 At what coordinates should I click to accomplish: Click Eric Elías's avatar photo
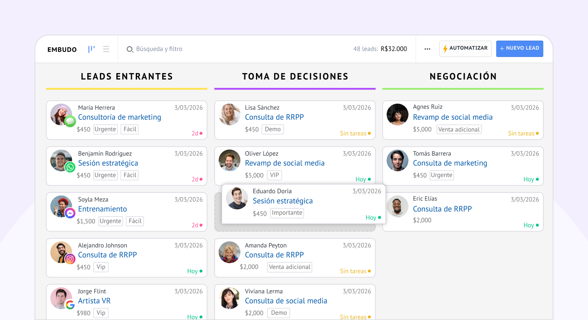pos(397,206)
